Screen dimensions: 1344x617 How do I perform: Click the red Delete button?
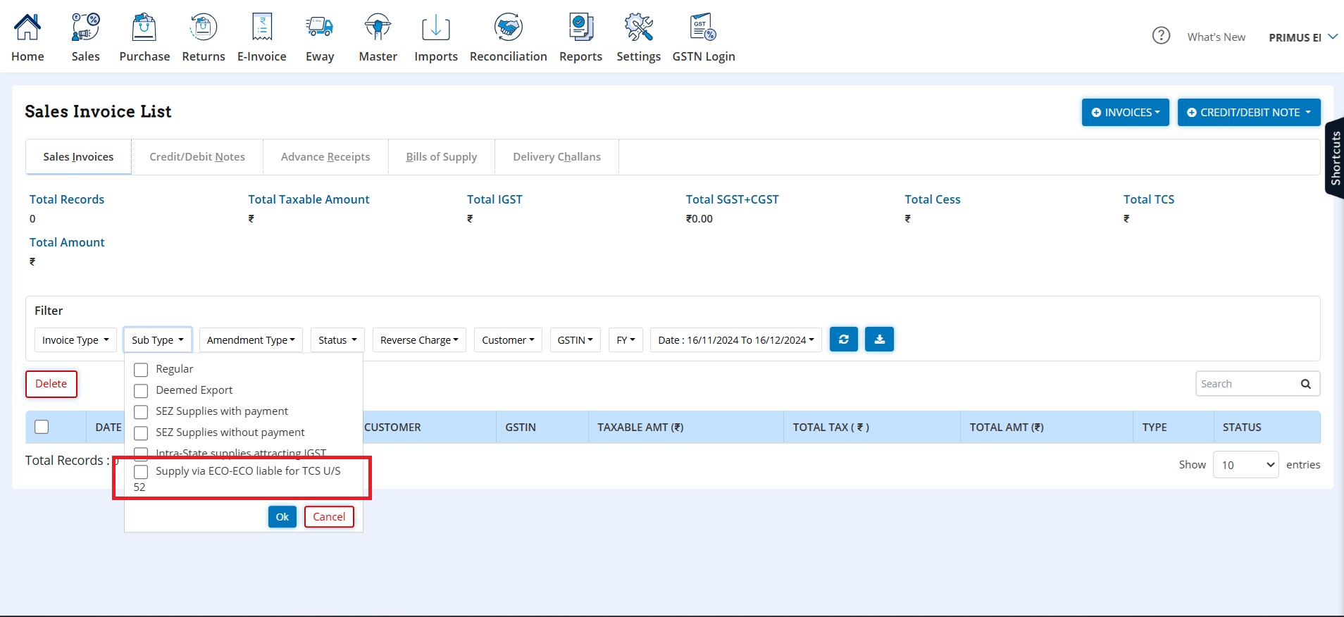(51, 384)
